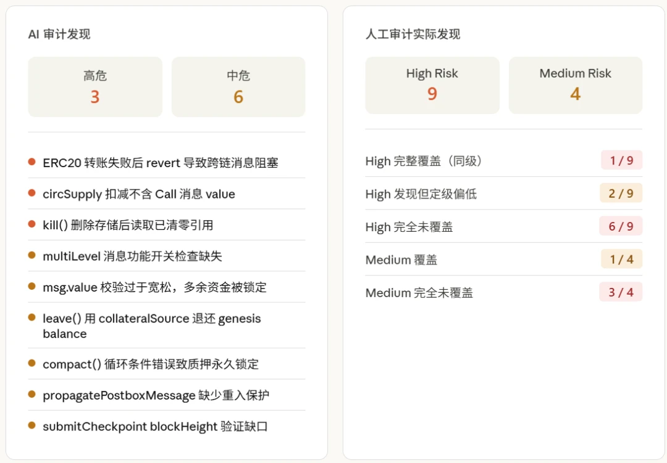
Task: Select the 高危 severity card showing 3
Action: pyautogui.click(x=95, y=86)
